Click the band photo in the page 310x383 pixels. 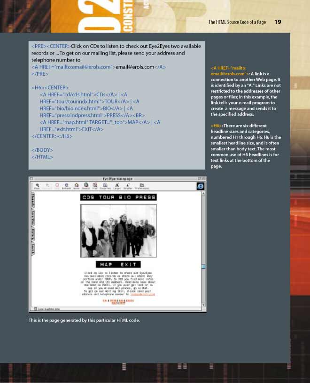point(118,230)
